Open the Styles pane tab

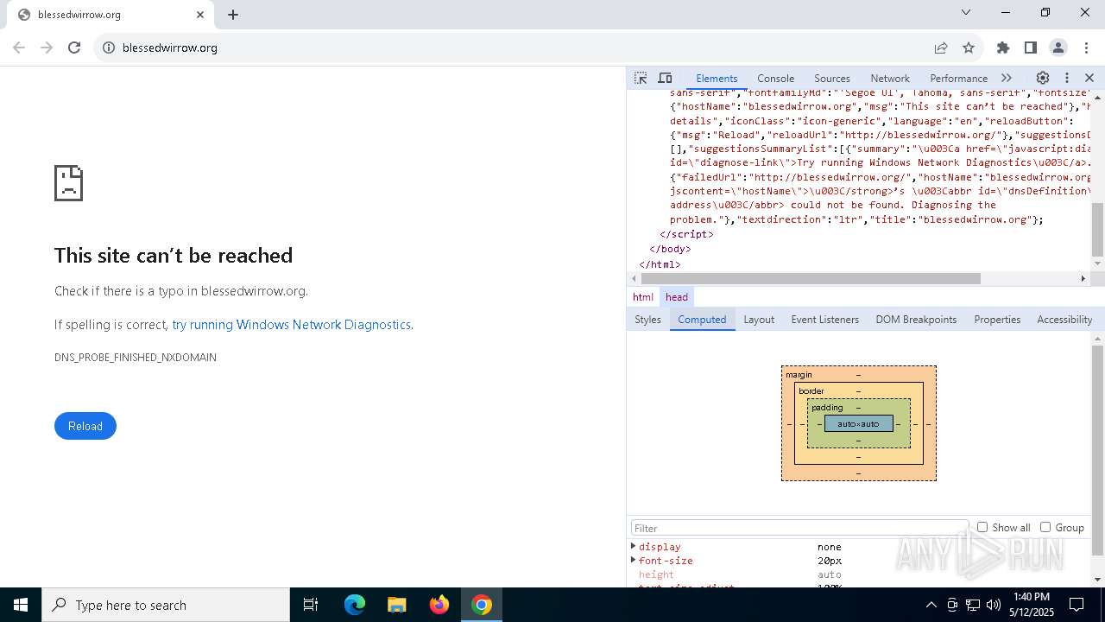click(647, 320)
